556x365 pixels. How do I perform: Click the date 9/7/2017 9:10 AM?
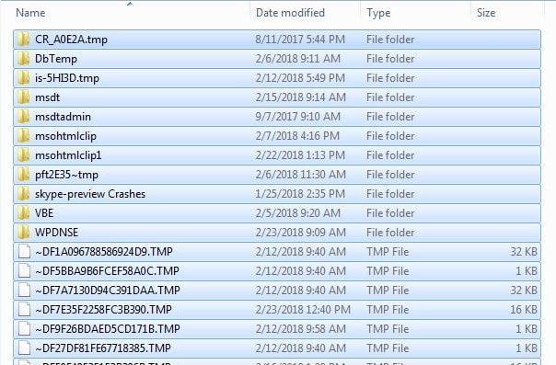point(298,117)
